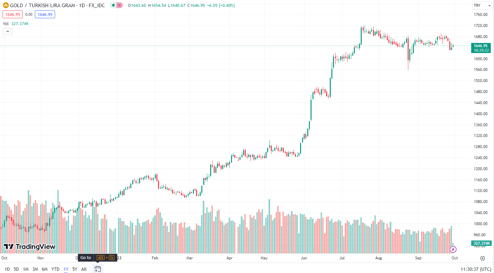Choose the 5Y range
The height and width of the screenshot is (273, 494).
click(75, 269)
